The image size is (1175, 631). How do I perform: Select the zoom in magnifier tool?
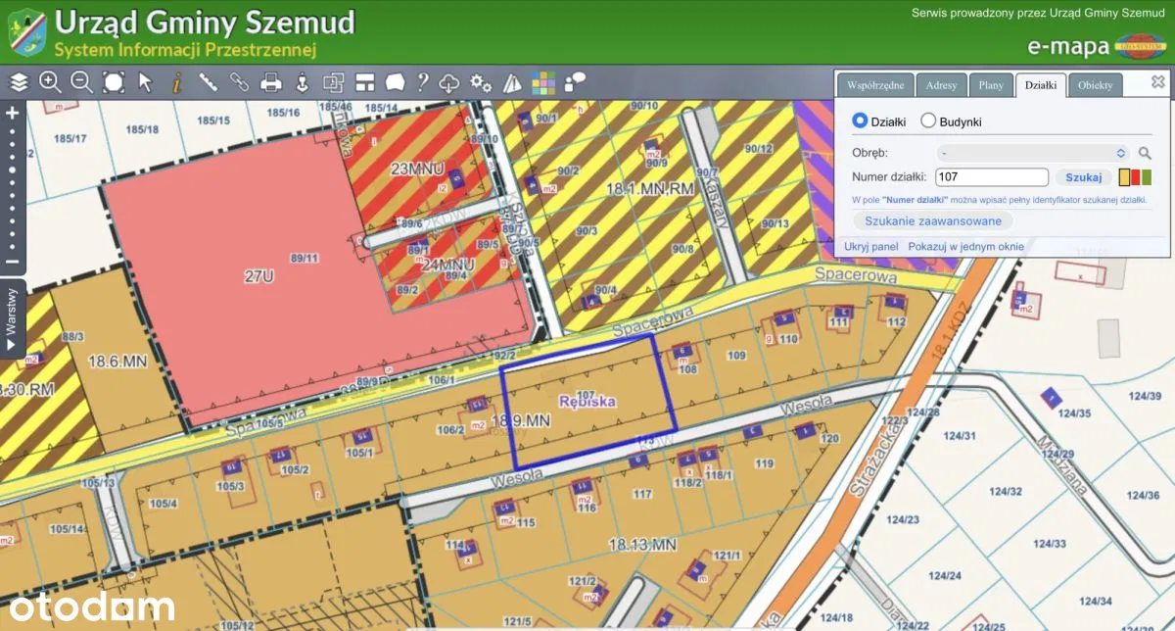[x=51, y=82]
